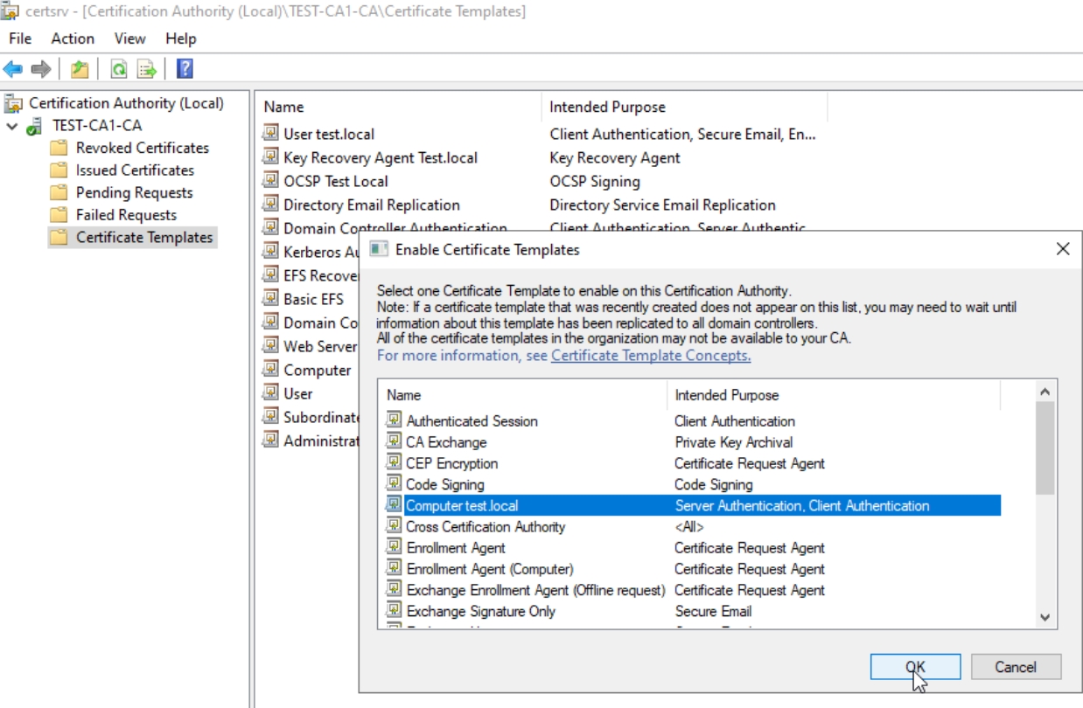Click dialog list scrollbar down arrow
The width and height of the screenshot is (1083, 708).
[1045, 617]
